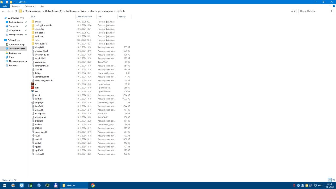Click the Поиск: Half-Life search box
The width and height of the screenshot is (336, 189).
(316, 11)
